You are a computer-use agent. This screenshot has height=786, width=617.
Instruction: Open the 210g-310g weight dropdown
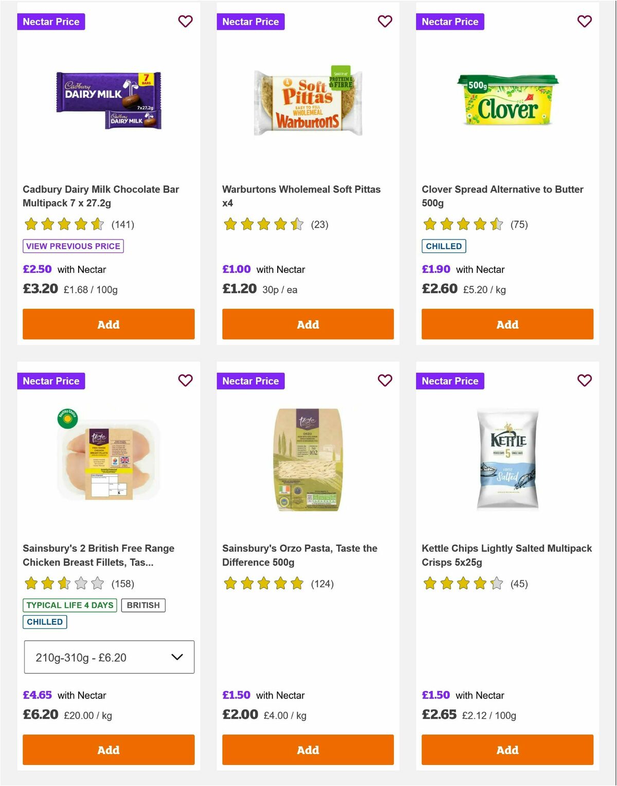(x=108, y=657)
